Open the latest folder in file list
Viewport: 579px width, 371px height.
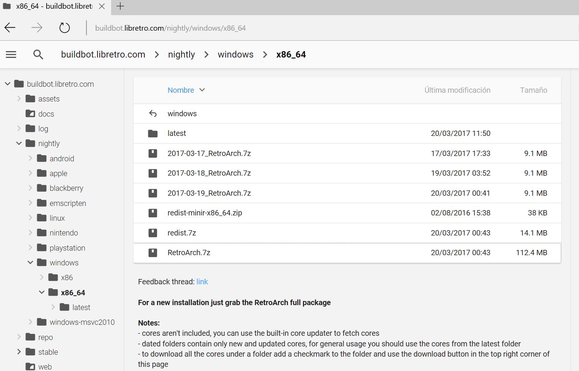177,133
